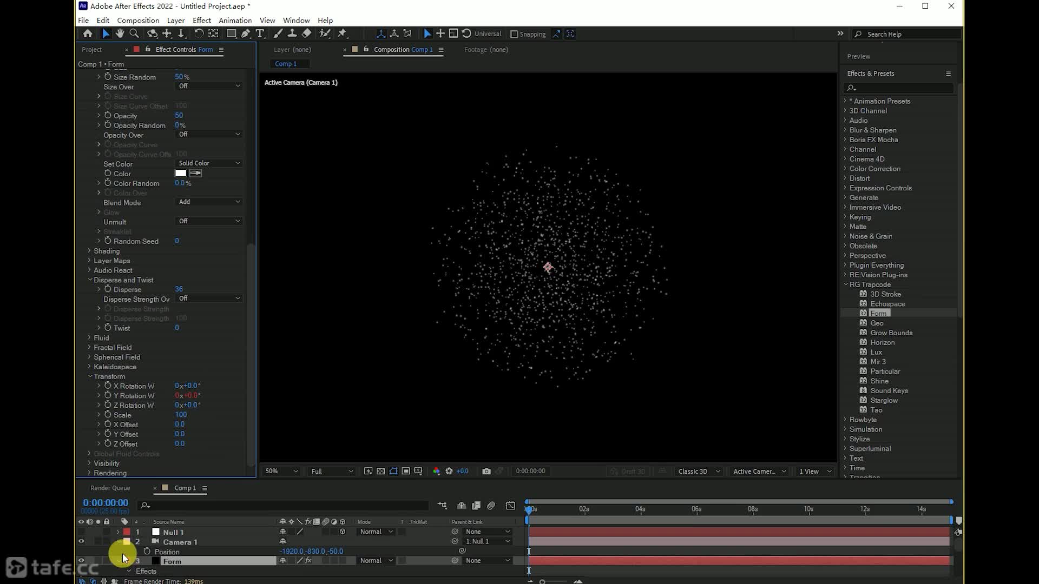Screen dimensions: 1039x584
Task: Enable the Snapping checkbox
Action: pos(514,34)
